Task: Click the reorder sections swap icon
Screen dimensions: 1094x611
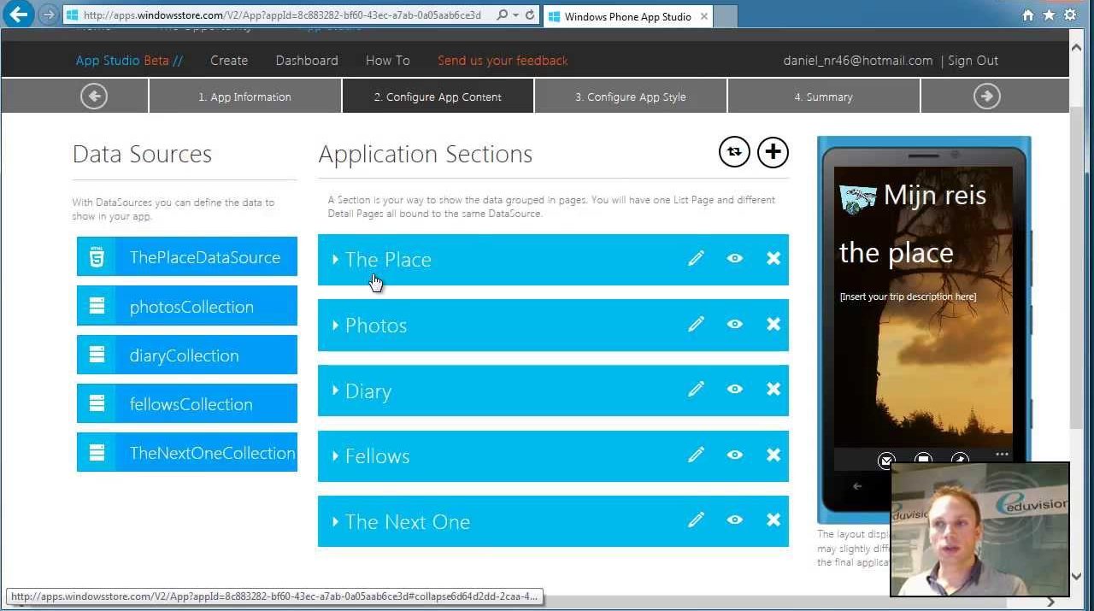Action: (x=733, y=152)
